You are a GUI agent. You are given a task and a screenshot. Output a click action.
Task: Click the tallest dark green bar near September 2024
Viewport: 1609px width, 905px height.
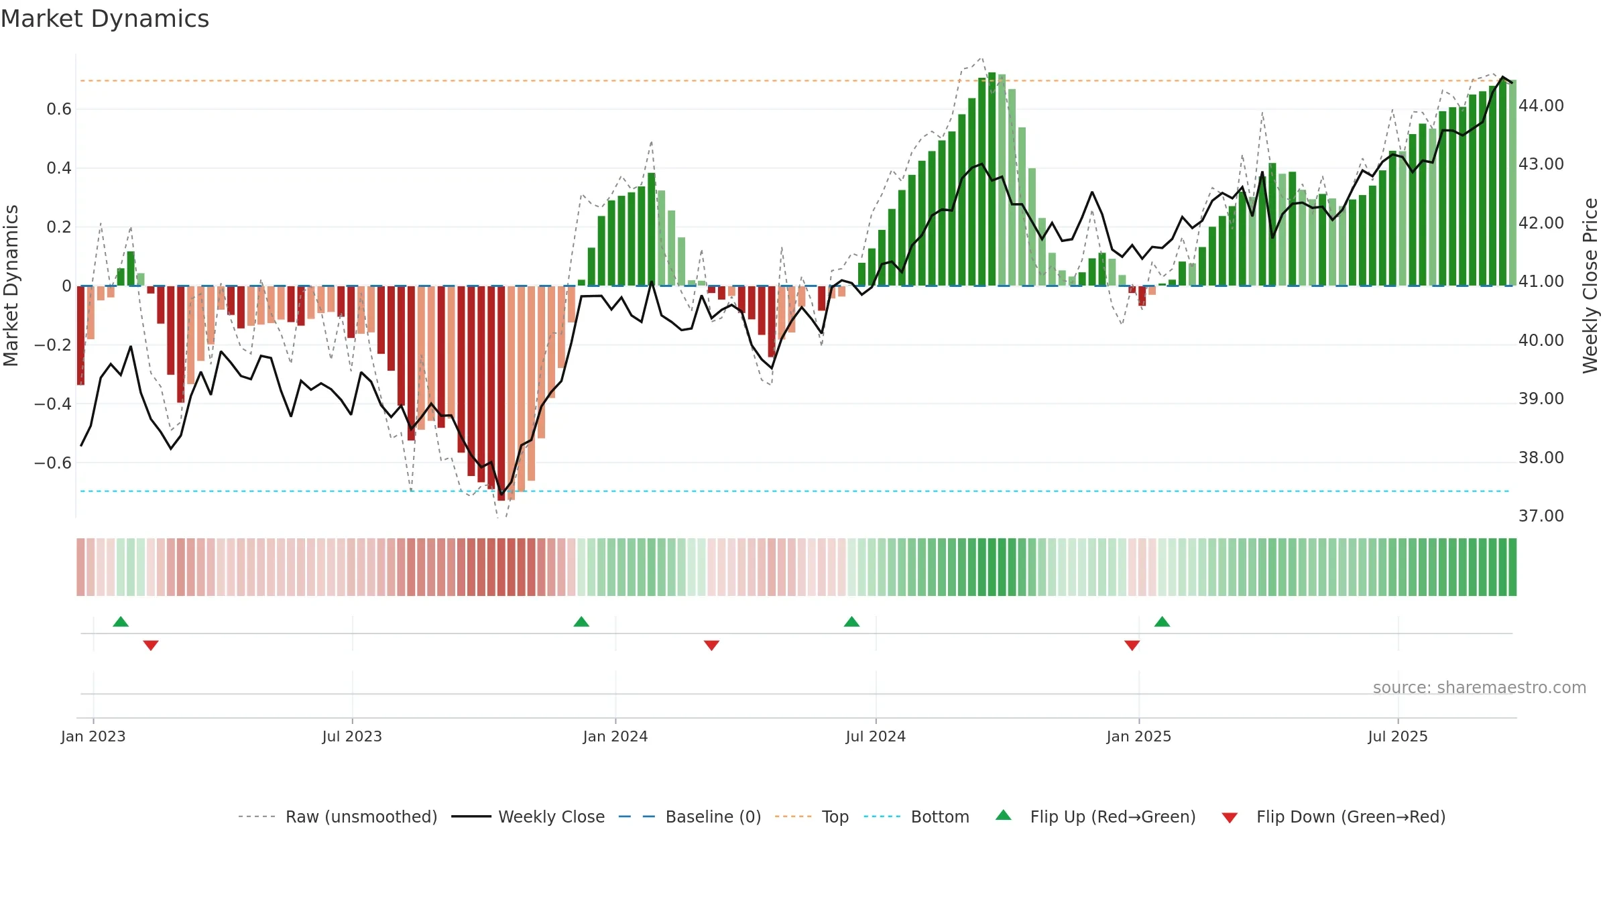pyautogui.click(x=992, y=179)
